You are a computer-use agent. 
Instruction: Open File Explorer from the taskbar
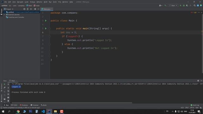click(x=56, y=111)
